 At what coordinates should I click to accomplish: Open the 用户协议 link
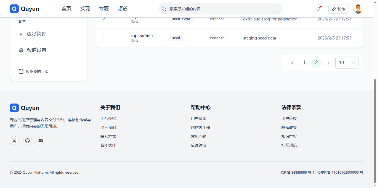289,118
